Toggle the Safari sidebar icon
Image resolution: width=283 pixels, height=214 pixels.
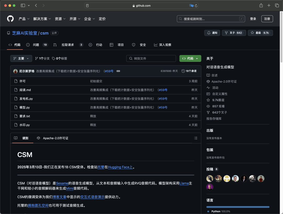pos(23,6)
